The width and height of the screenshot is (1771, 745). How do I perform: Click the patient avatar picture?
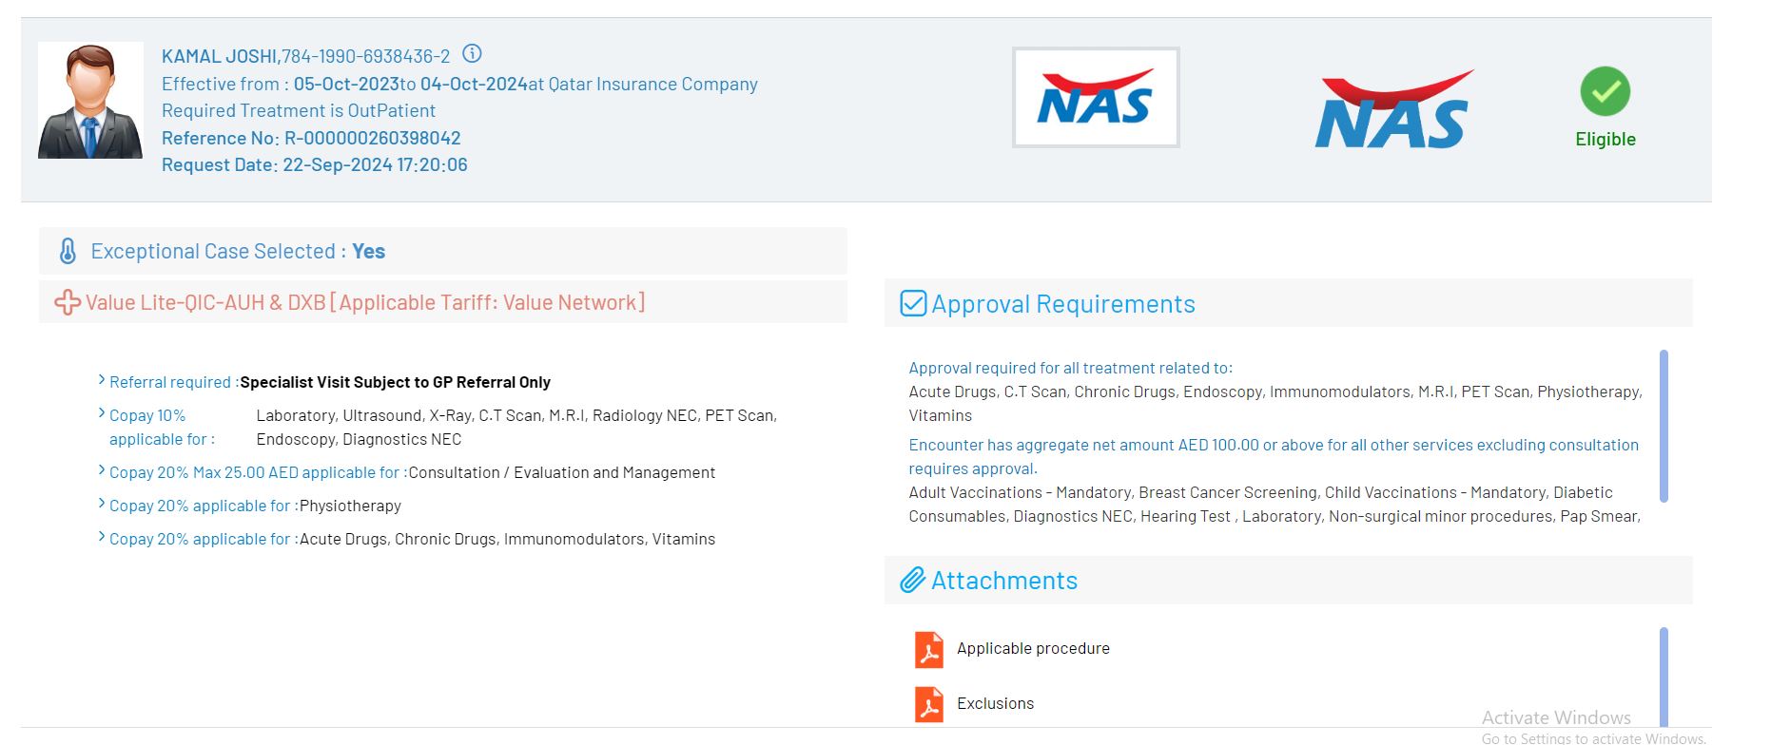tap(90, 101)
